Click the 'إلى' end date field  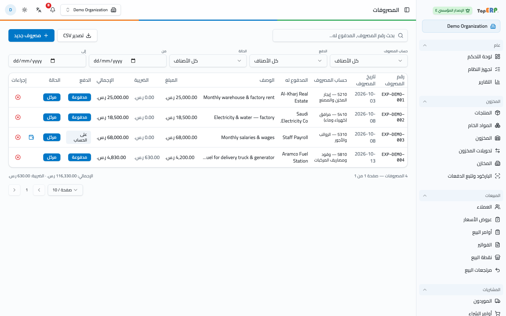(x=47, y=61)
